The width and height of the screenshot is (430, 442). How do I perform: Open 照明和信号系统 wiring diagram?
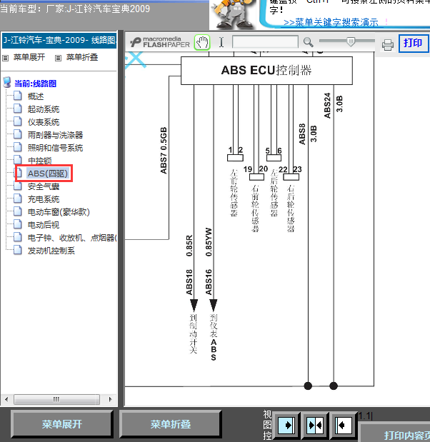coord(55,148)
